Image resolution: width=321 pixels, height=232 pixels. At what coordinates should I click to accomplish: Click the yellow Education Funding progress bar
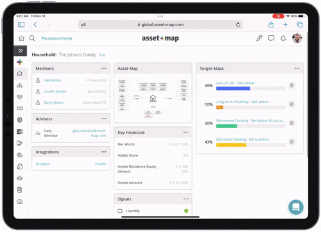pos(231,145)
